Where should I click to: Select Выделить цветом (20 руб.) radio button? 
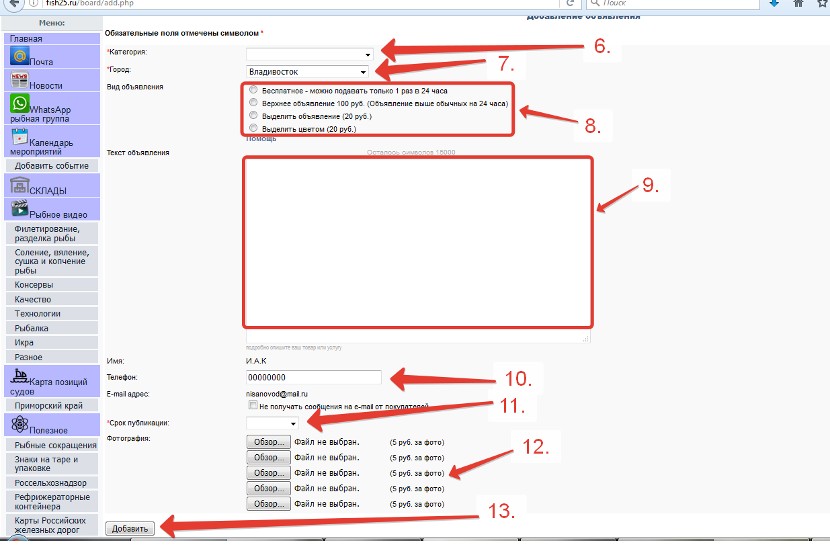pos(253,128)
